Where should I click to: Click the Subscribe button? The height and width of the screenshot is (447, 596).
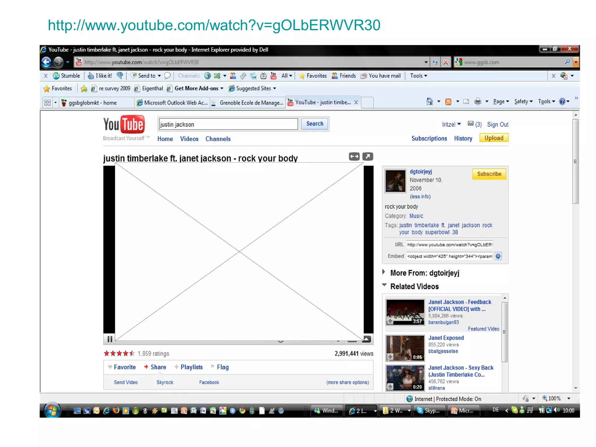pyautogui.click(x=489, y=174)
